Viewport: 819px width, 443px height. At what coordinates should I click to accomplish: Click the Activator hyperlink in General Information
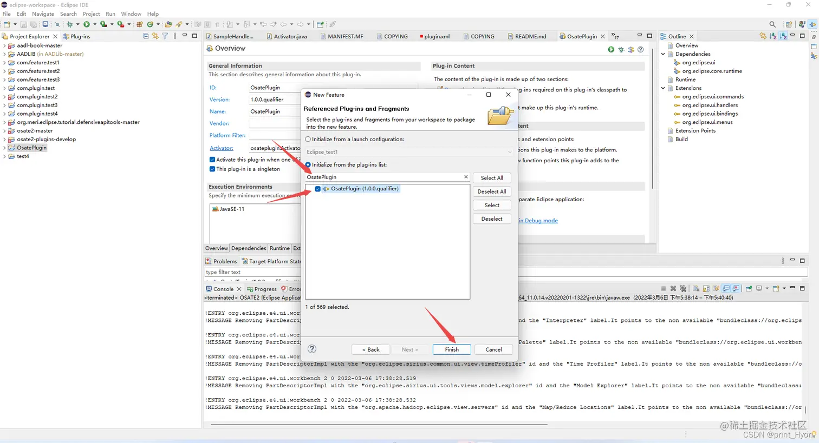click(221, 148)
